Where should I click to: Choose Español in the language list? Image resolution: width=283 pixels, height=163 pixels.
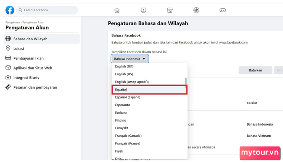click(150, 89)
